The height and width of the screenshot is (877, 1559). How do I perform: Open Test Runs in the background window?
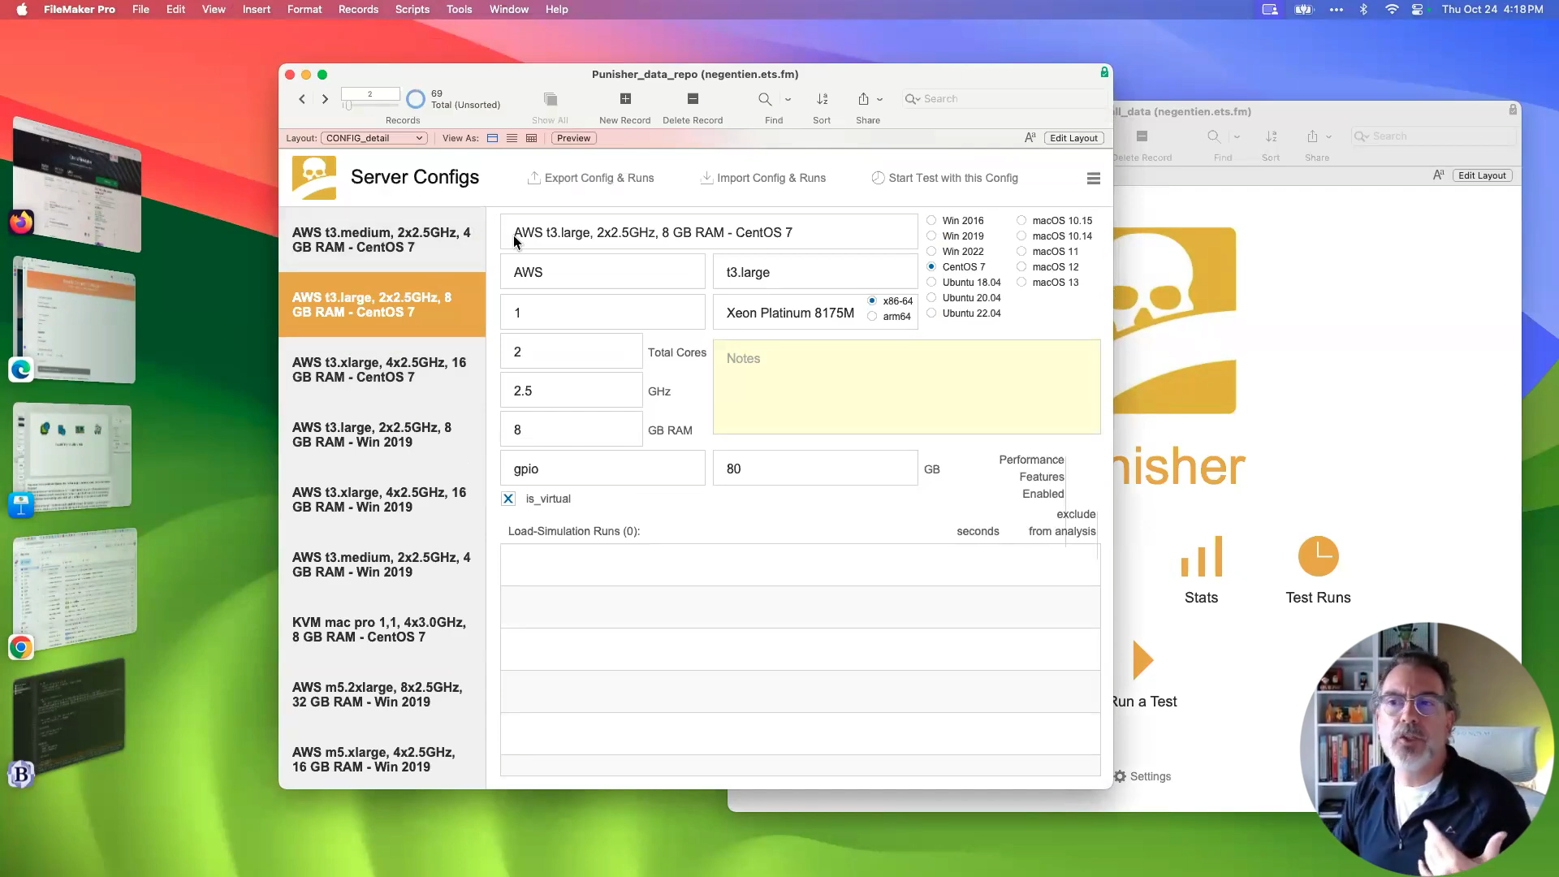(x=1318, y=570)
